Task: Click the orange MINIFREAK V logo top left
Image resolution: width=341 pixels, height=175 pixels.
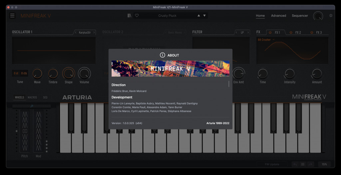Action: pyautogui.click(x=36, y=16)
